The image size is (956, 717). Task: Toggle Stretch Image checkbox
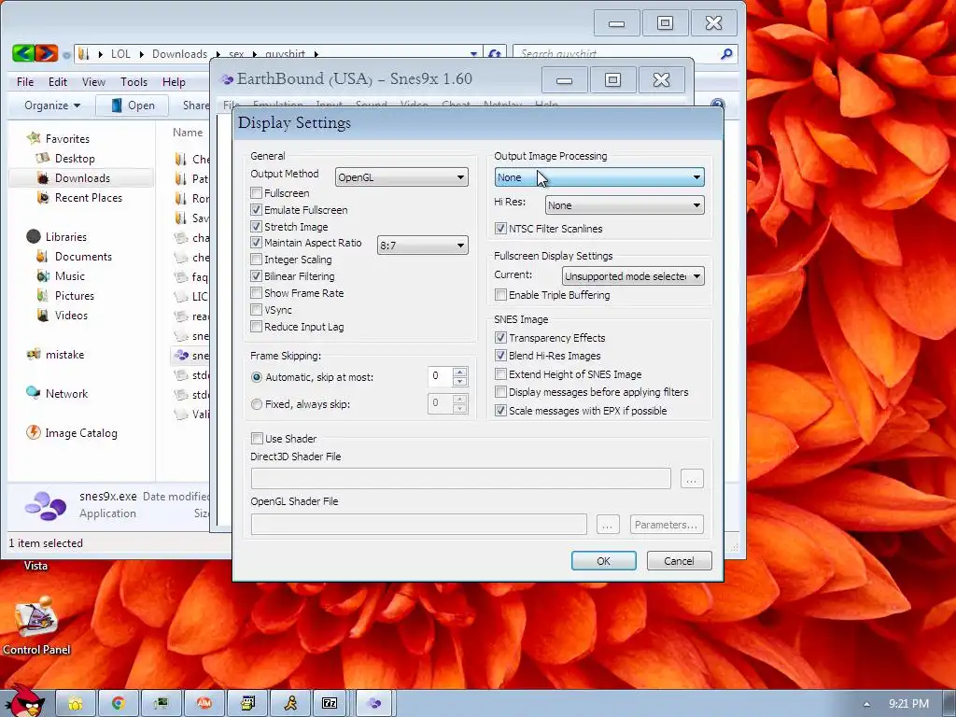(257, 226)
